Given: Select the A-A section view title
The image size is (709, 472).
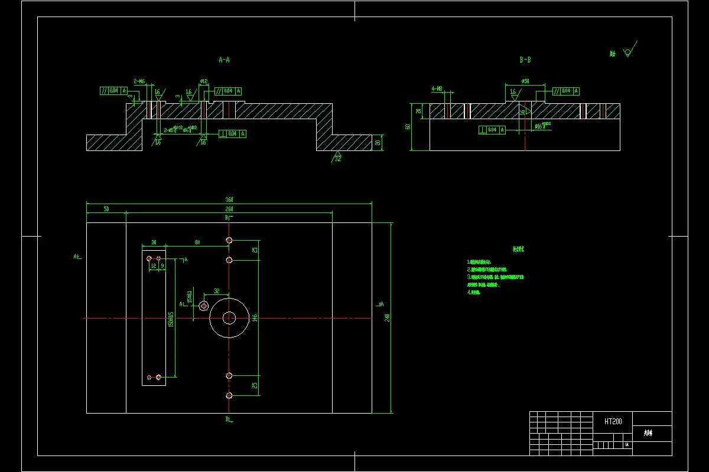Looking at the screenshot, I should 224,60.
